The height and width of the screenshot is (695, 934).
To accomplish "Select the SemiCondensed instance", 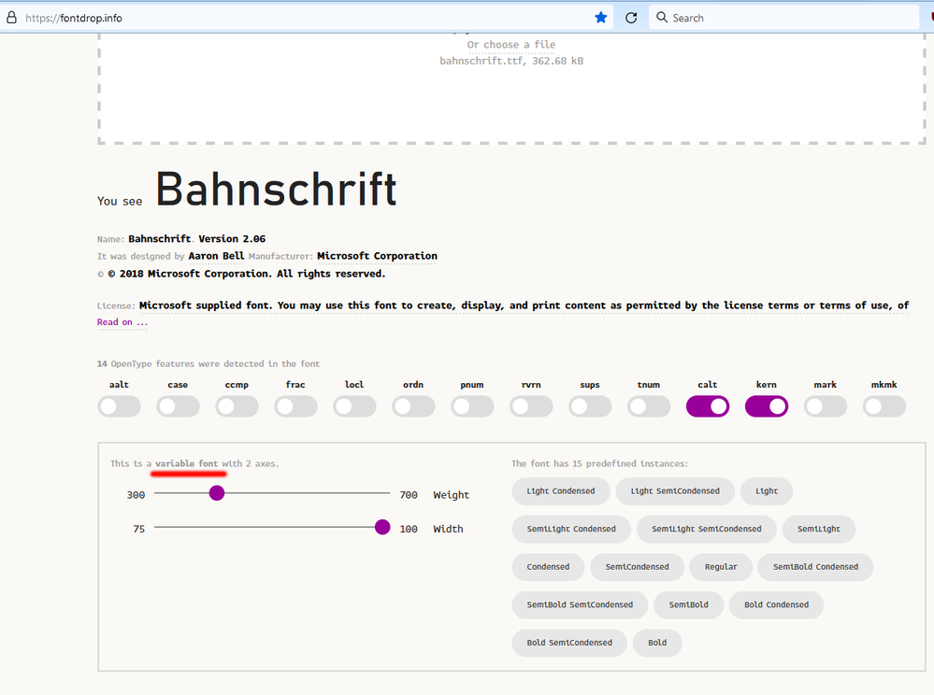I will pyautogui.click(x=638, y=567).
